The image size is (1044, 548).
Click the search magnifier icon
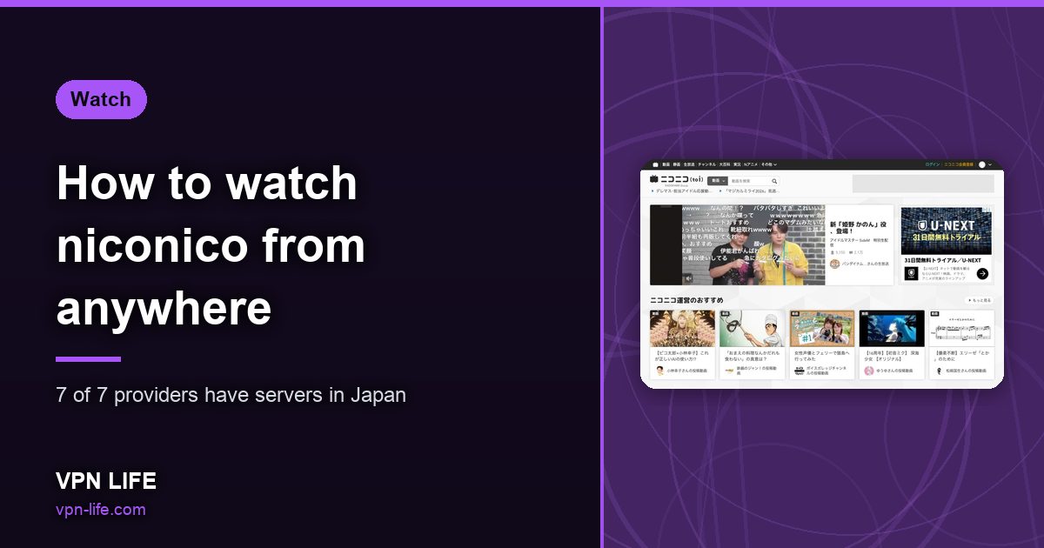[774, 181]
